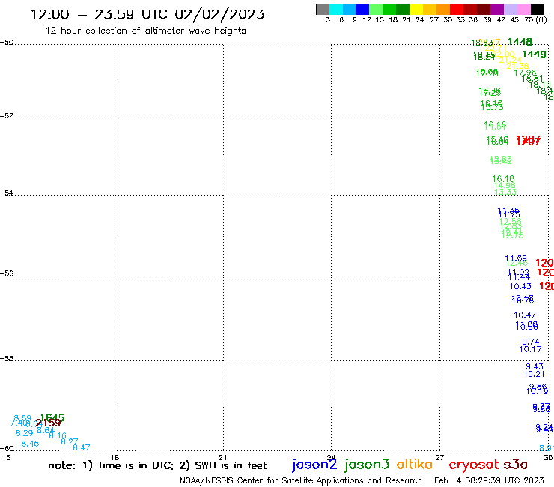This screenshot has width=554, height=487.
Task: Click the '-54' latitude axis label
Action: click(7, 193)
